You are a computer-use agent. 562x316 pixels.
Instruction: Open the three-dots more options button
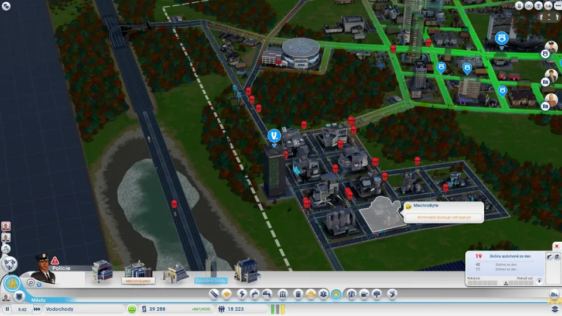(558, 5)
